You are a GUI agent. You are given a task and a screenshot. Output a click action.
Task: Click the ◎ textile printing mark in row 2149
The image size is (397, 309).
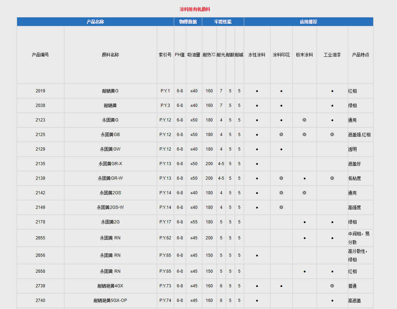pos(281,207)
